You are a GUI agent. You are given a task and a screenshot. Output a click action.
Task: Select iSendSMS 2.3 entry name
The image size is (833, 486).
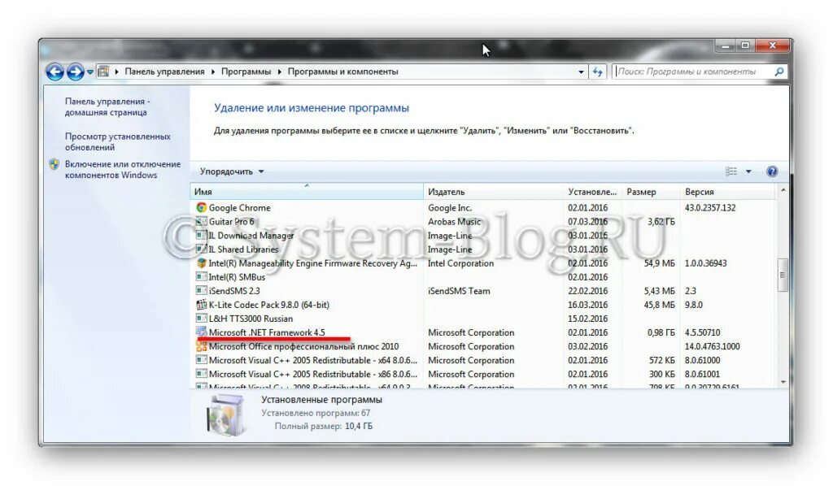(234, 291)
